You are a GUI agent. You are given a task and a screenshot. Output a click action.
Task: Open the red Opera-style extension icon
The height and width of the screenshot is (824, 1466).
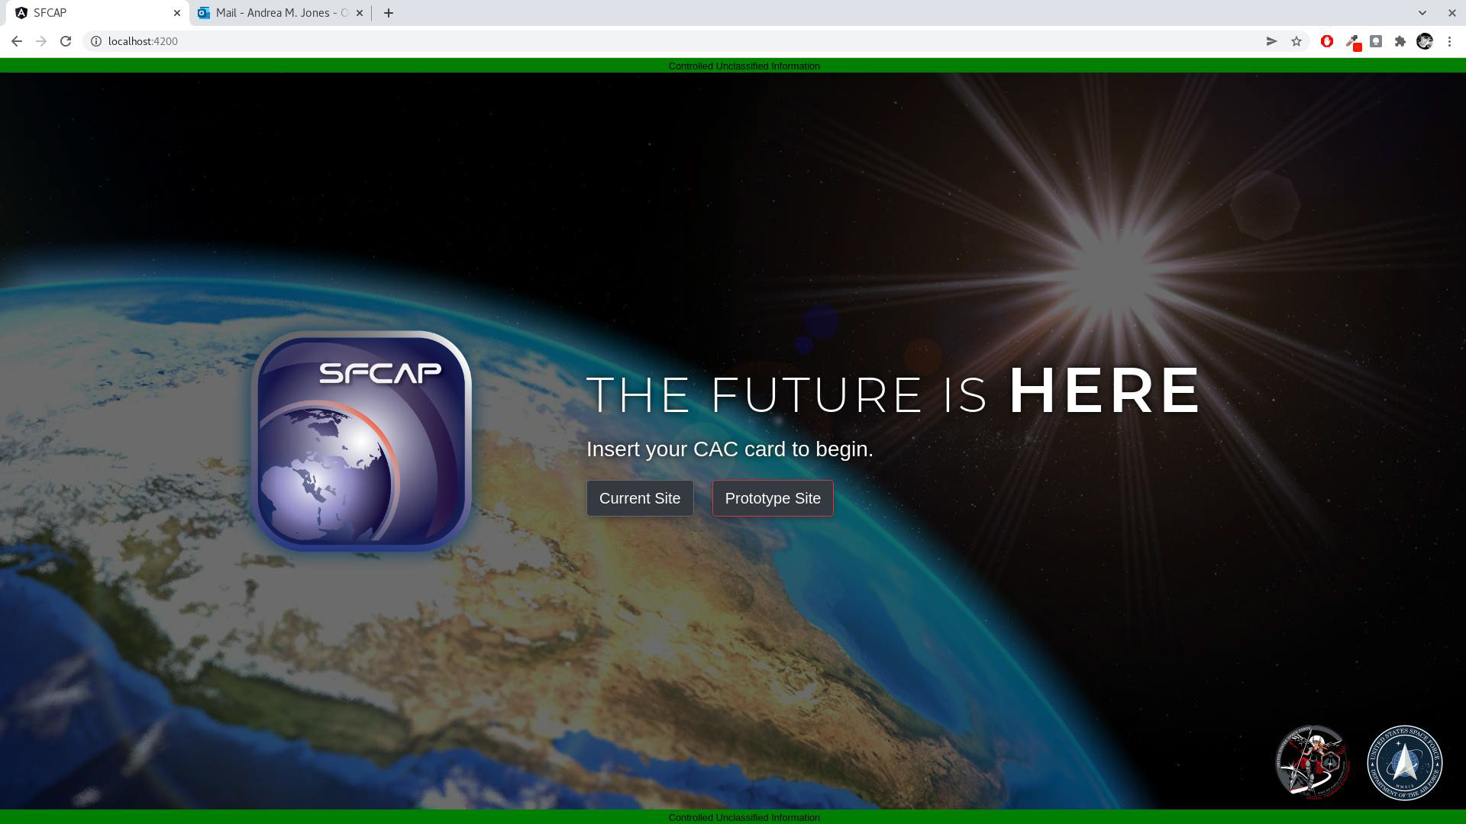pos(1327,41)
